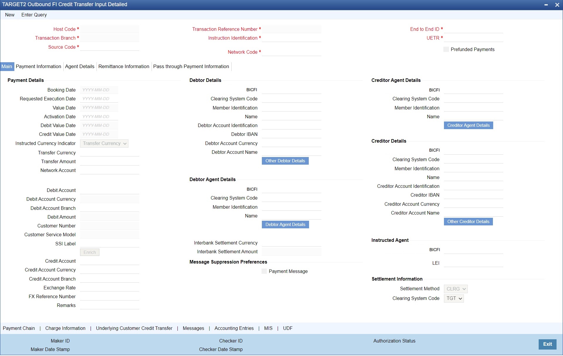The image size is (563, 356).
Task: Close the TARGET2 Credit Transfer screen
Action: (557, 5)
